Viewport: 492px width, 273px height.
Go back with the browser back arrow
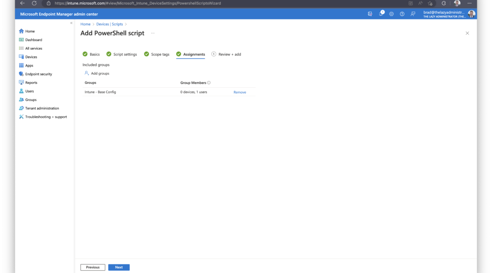click(x=22, y=3)
